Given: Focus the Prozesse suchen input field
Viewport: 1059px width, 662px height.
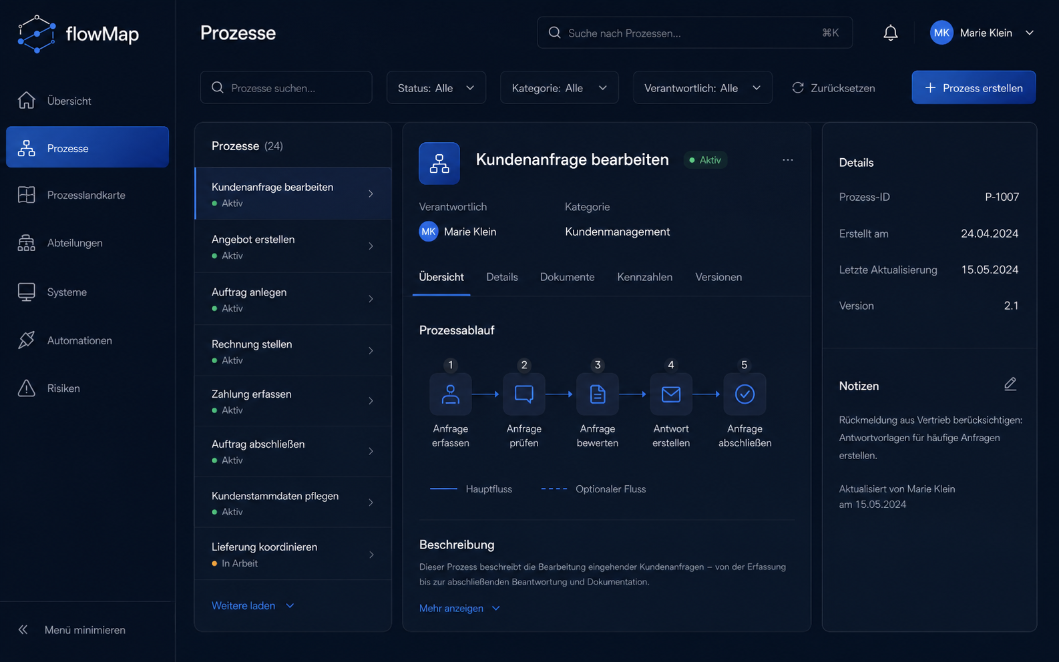Looking at the screenshot, I should tap(286, 87).
